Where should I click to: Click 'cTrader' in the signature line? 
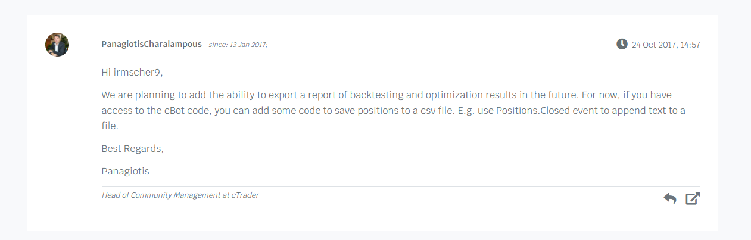pyautogui.click(x=245, y=195)
